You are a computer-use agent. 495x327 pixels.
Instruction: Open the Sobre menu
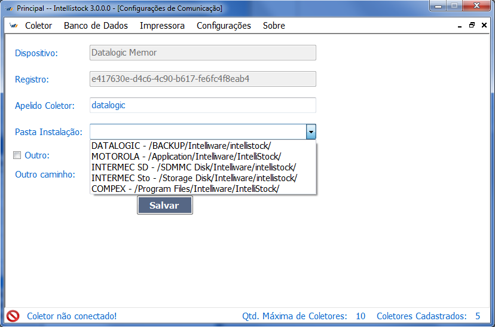click(x=274, y=26)
